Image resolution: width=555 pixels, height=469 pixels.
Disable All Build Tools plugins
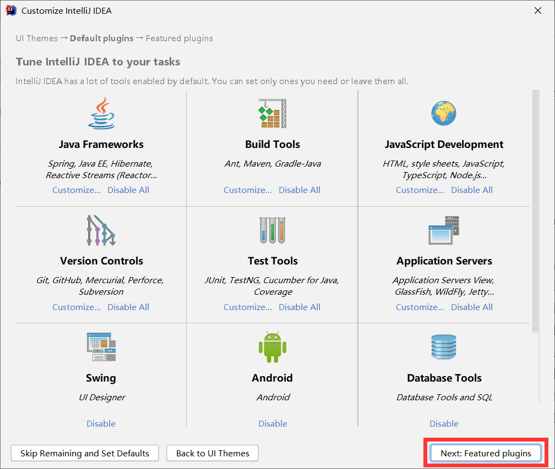pyautogui.click(x=300, y=190)
